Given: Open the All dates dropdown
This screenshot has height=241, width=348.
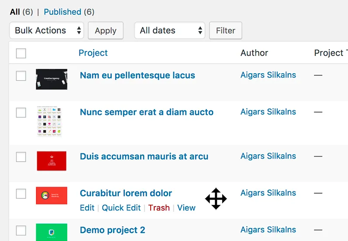Looking at the screenshot, I should (169, 31).
